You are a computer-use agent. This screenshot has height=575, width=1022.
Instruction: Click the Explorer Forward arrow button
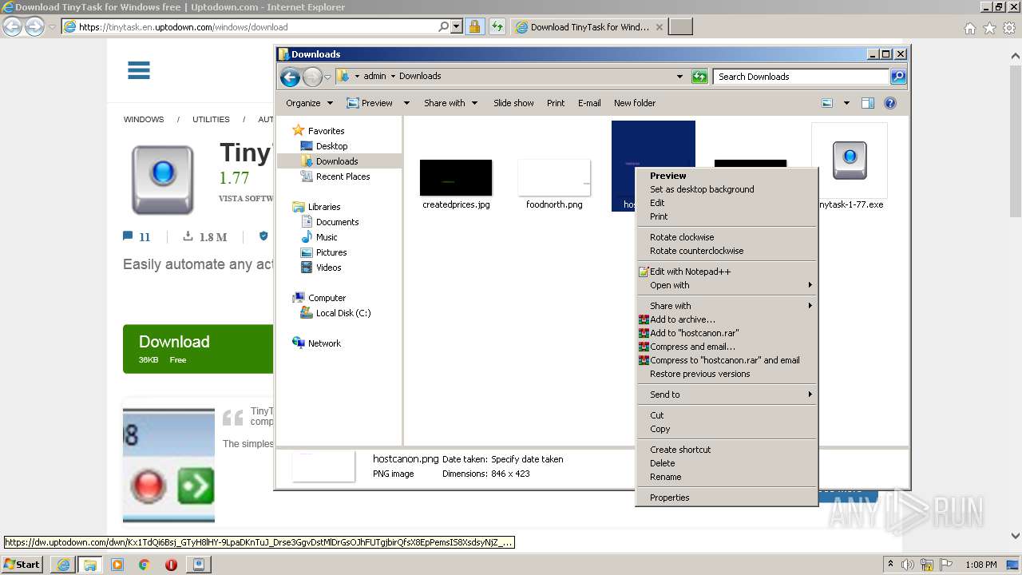[x=312, y=77]
